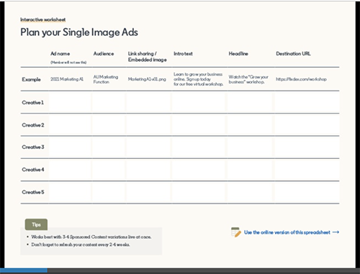Viewport: 360px width, 274px height.
Task: Click the 'Intro text' column header
Action: click(x=183, y=54)
